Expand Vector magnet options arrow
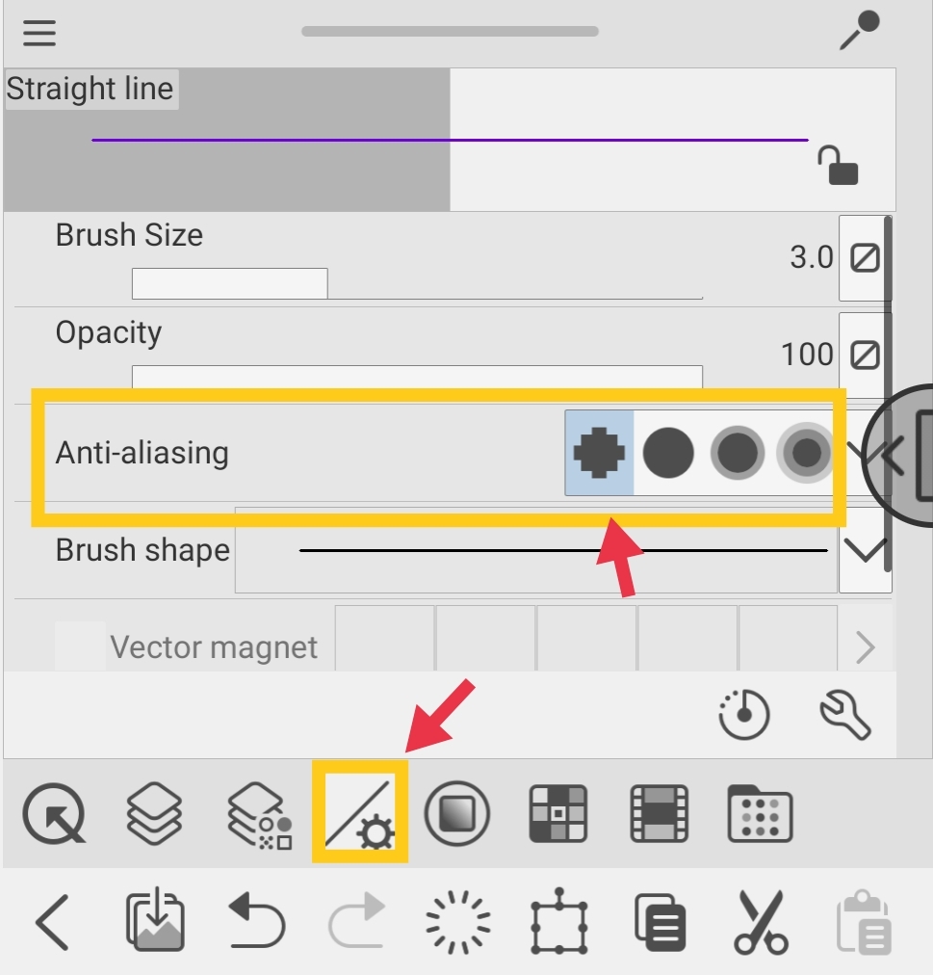 tap(866, 647)
